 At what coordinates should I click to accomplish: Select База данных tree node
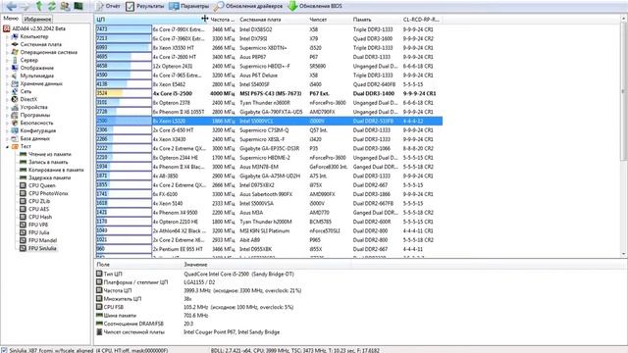pyautogui.click(x=30, y=138)
